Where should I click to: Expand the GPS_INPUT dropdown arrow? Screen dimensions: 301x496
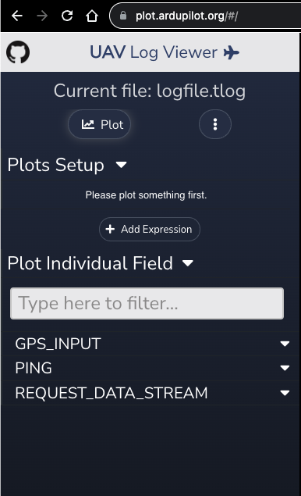(x=285, y=344)
